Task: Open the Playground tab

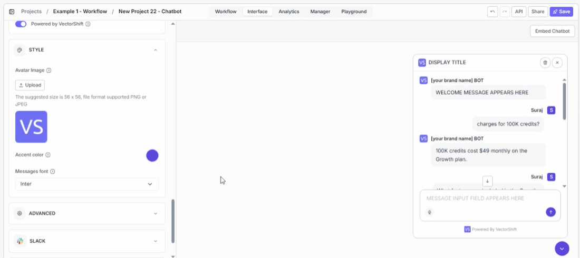Action: click(x=354, y=12)
